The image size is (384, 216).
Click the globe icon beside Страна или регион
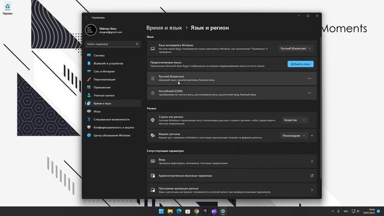coord(152,120)
